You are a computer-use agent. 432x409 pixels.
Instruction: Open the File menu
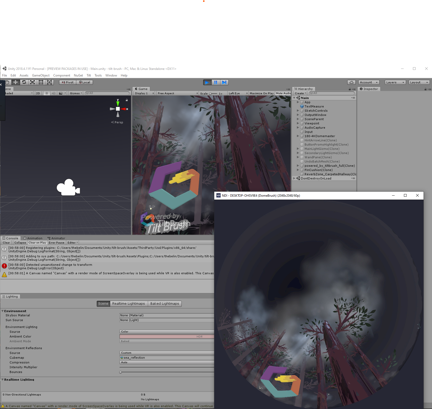click(5, 75)
